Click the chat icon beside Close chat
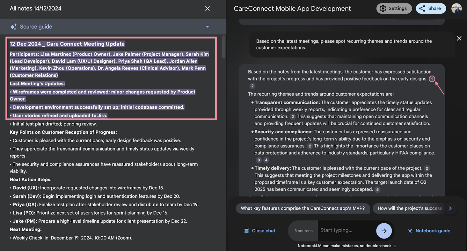 246,231
